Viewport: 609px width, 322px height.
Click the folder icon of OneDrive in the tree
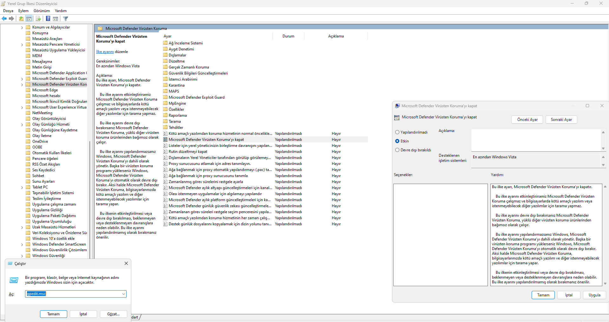28,141
